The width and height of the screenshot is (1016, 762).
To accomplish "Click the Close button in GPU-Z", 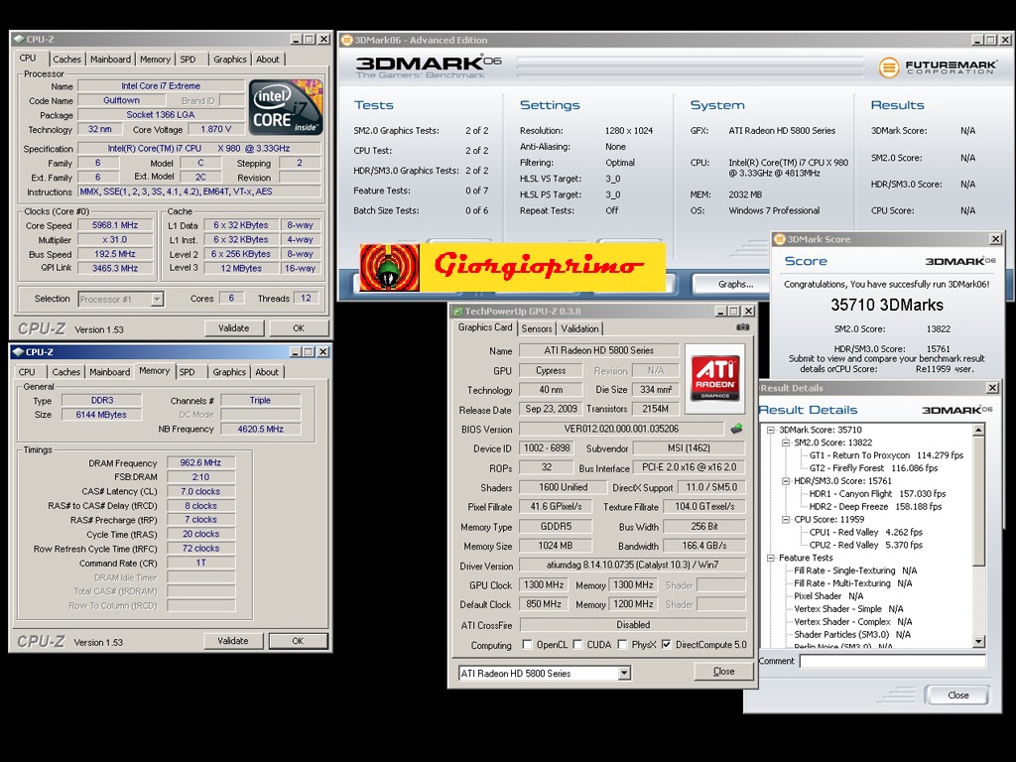I will [x=723, y=672].
